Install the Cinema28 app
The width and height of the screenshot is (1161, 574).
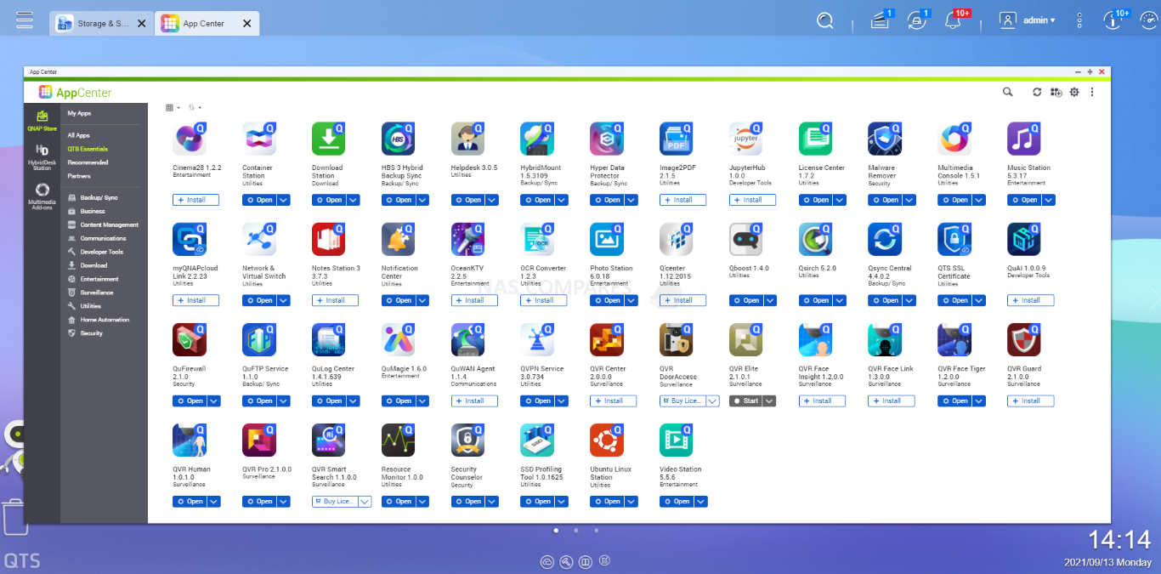click(x=195, y=200)
